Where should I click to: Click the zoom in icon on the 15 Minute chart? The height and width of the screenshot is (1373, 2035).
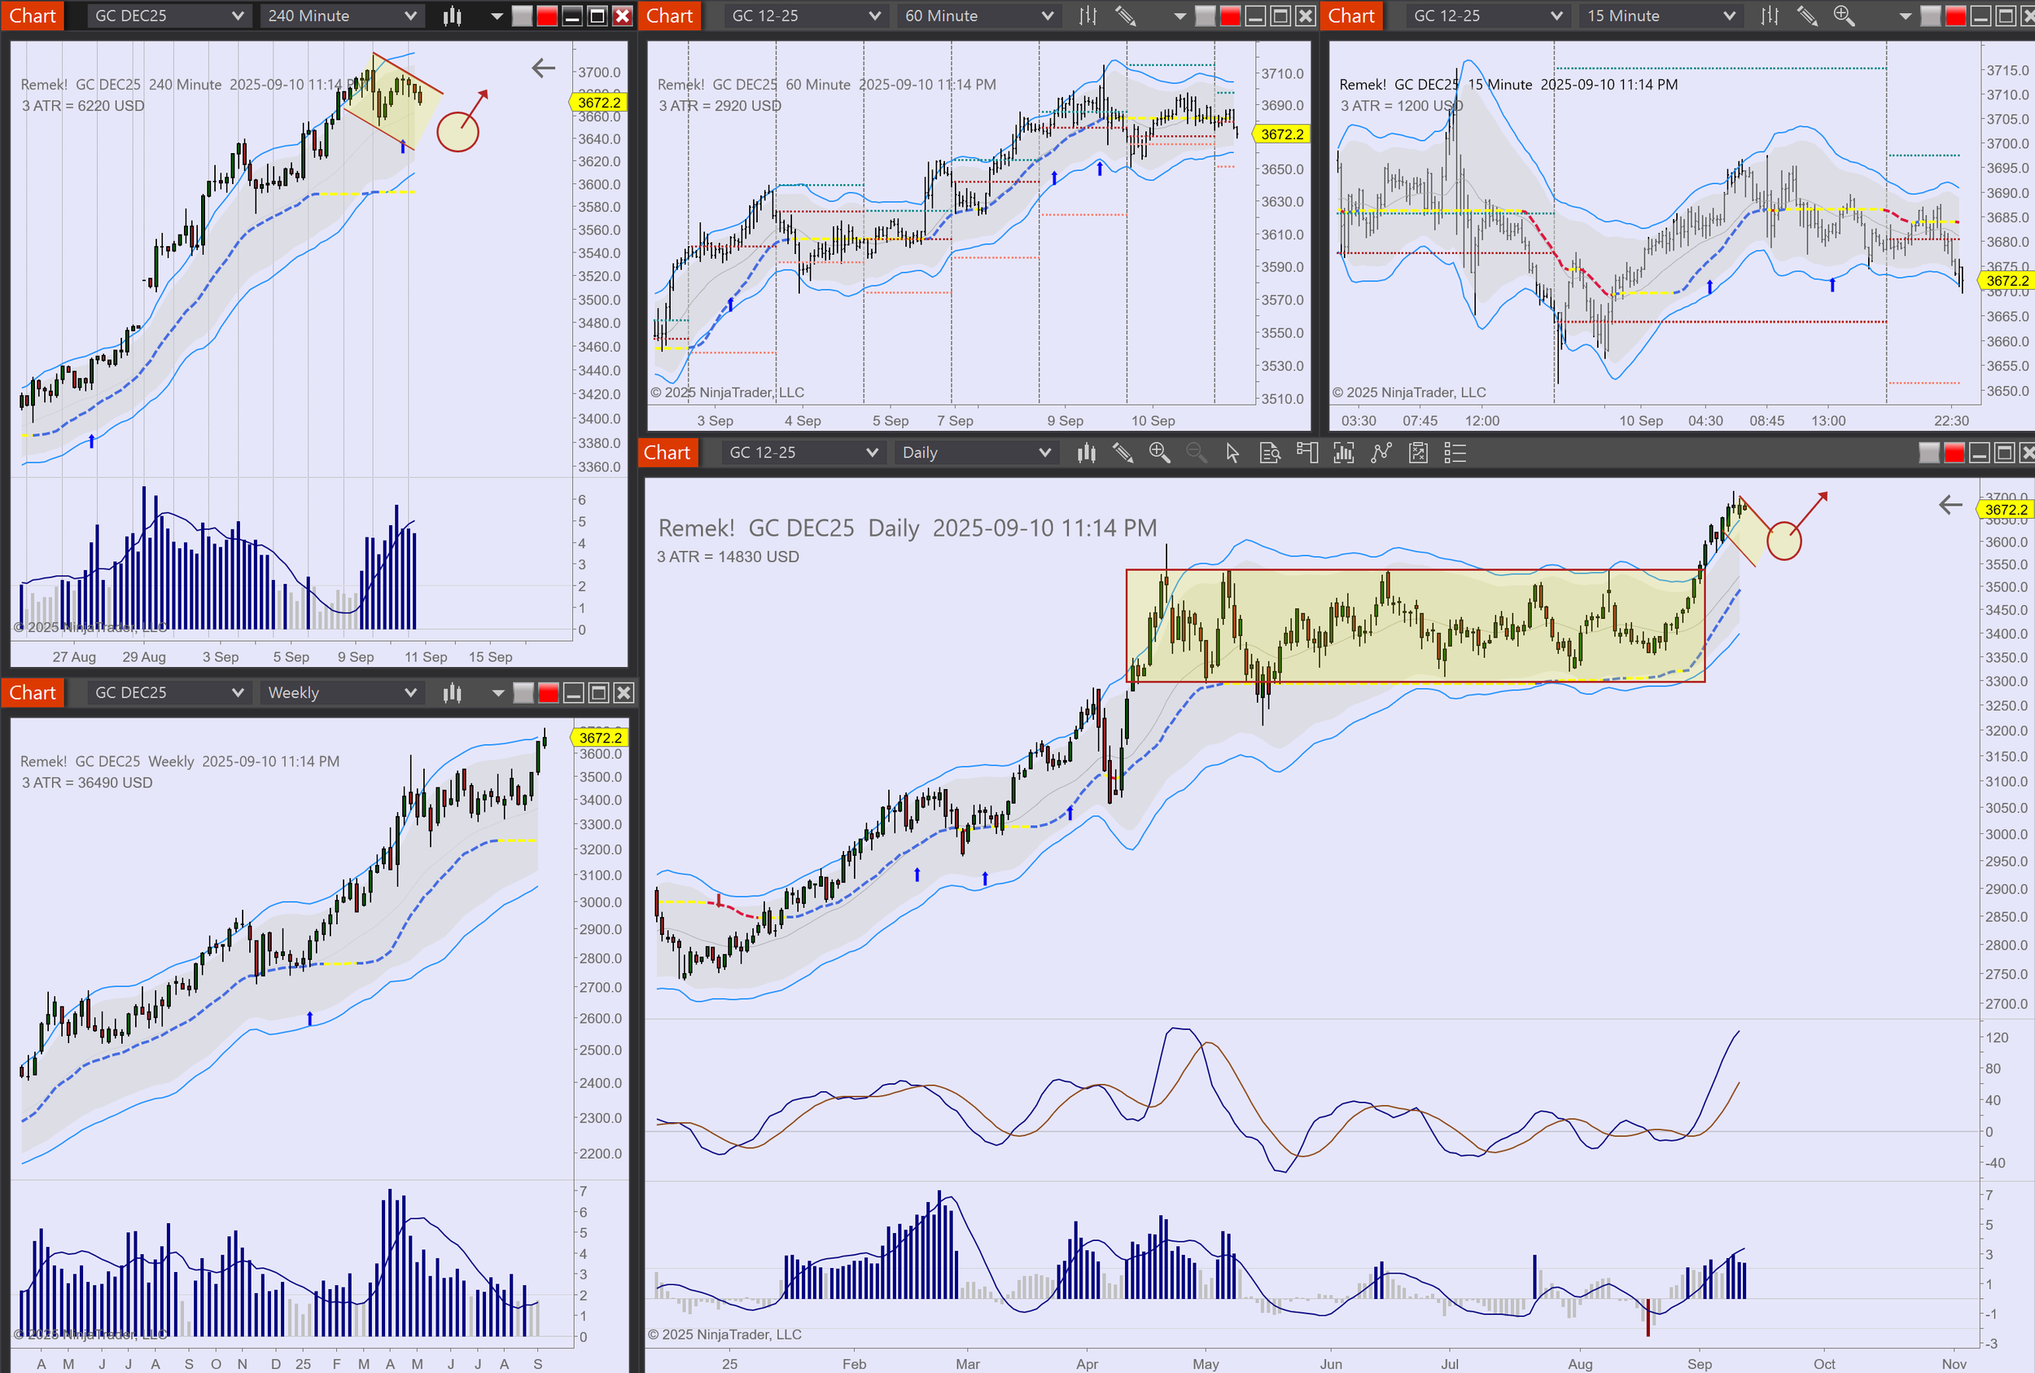(1844, 15)
